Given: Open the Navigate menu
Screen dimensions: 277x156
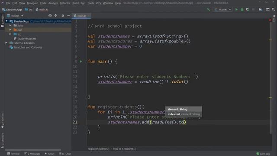Looking at the screenshot, I should 32,3.
